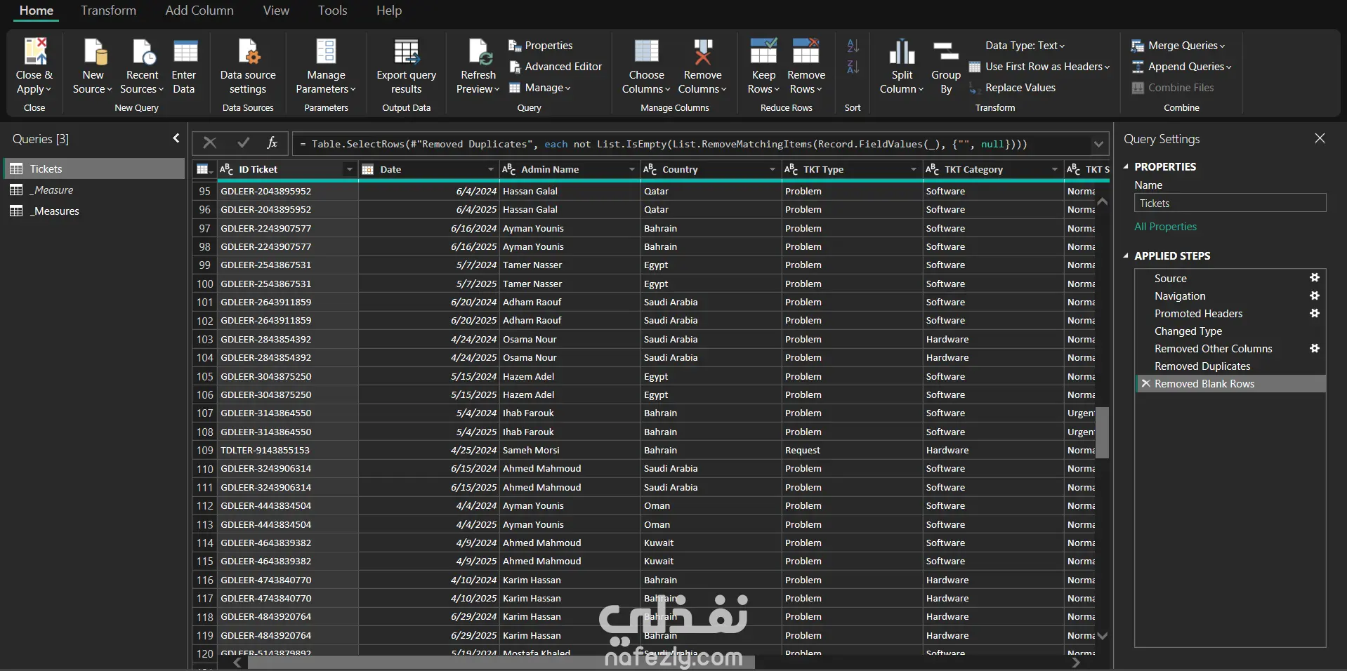Screen dimensions: 1347x671
Task: Open Country column filter dropdown
Action: pyautogui.click(x=773, y=169)
